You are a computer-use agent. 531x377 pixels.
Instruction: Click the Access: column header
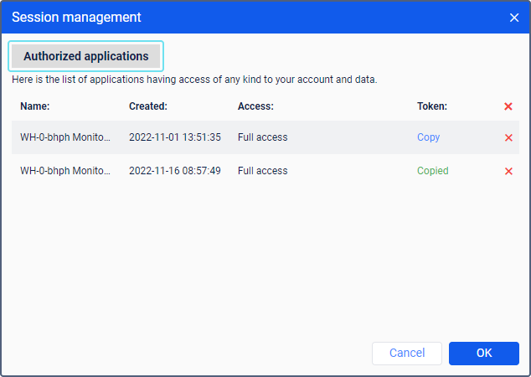255,106
